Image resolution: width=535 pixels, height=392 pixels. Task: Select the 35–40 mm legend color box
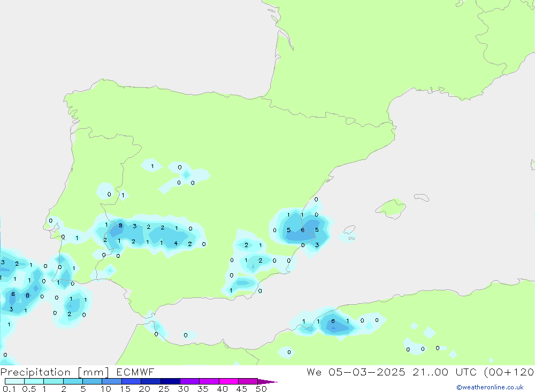click(x=209, y=381)
